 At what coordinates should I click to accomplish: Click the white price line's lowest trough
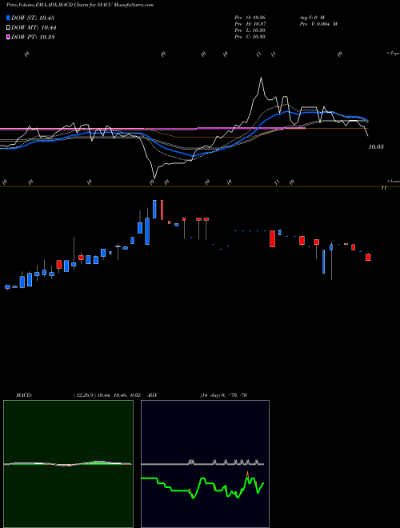tap(154, 178)
